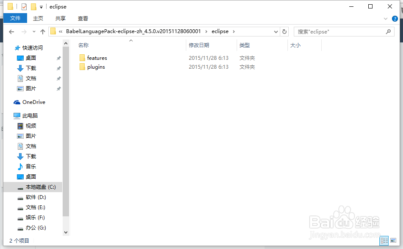Viewport: 403px width, 249px height.
Task: Navigate back using the back arrow
Action: [x=11, y=31]
